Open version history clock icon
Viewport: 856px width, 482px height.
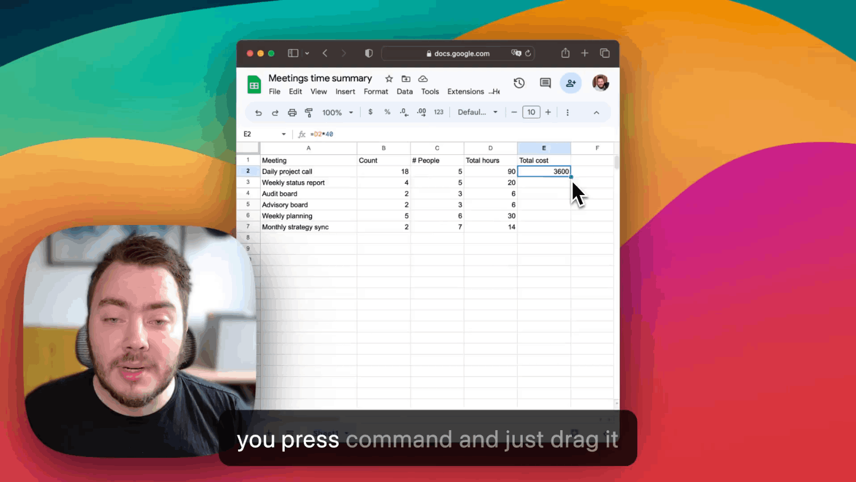519,83
